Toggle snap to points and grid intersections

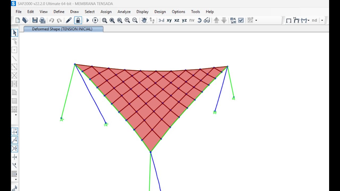[x=15, y=132]
